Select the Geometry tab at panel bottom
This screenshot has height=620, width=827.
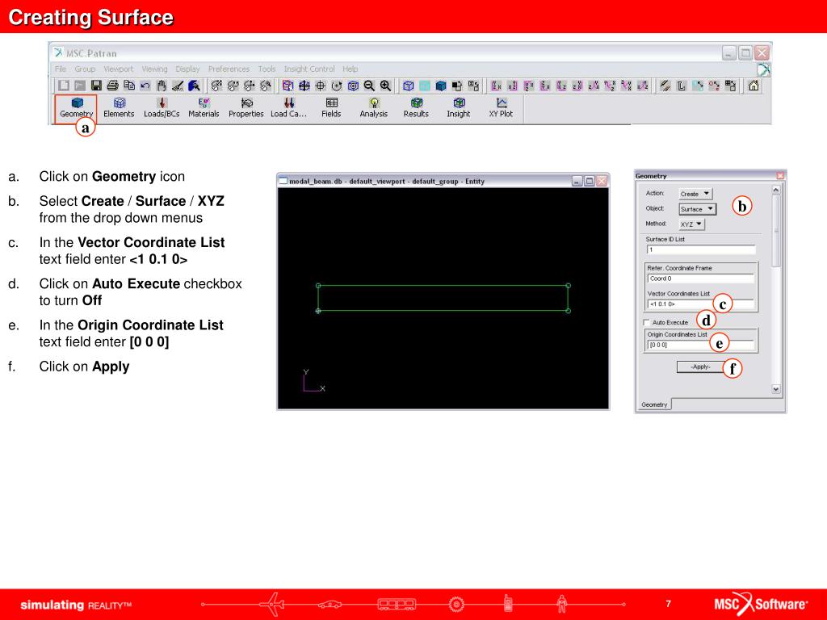coord(654,404)
